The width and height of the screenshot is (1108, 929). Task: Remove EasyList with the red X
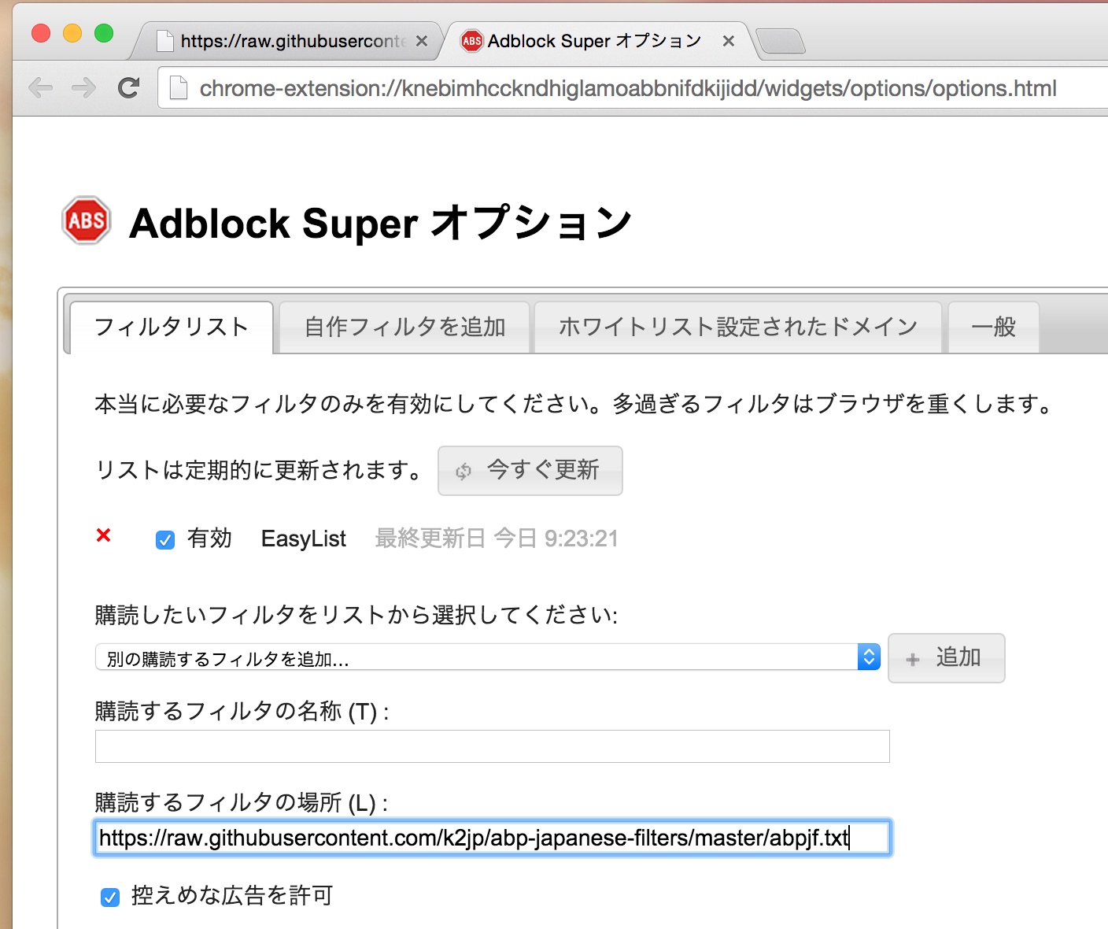(x=103, y=535)
